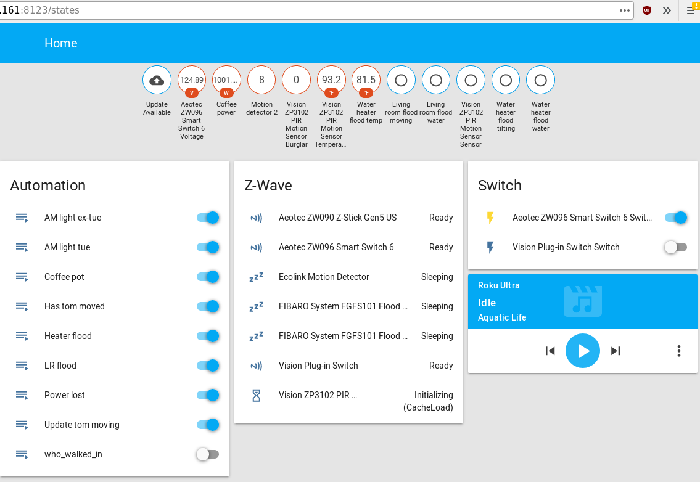
Task: Click the Ecolink Motion Detector sleeping icon
Action: pos(256,277)
